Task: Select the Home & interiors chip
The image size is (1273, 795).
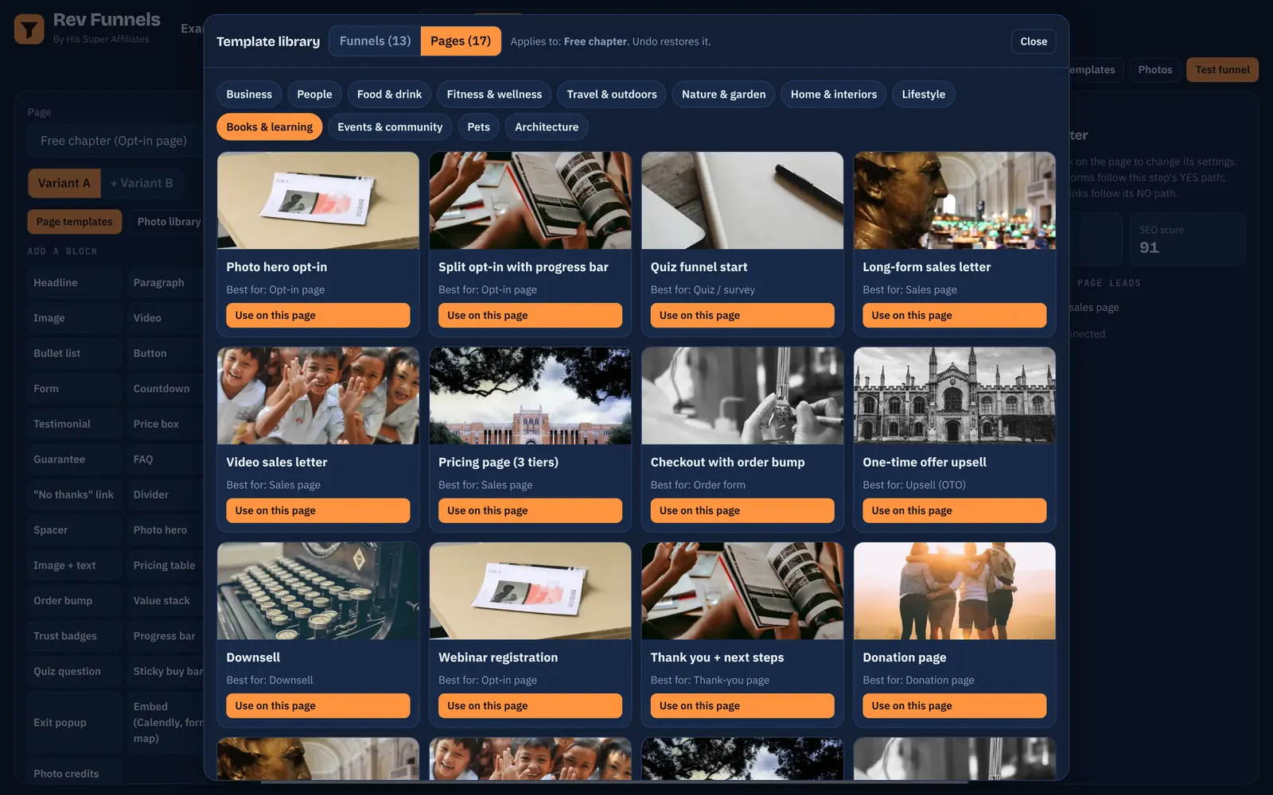Action: (834, 94)
